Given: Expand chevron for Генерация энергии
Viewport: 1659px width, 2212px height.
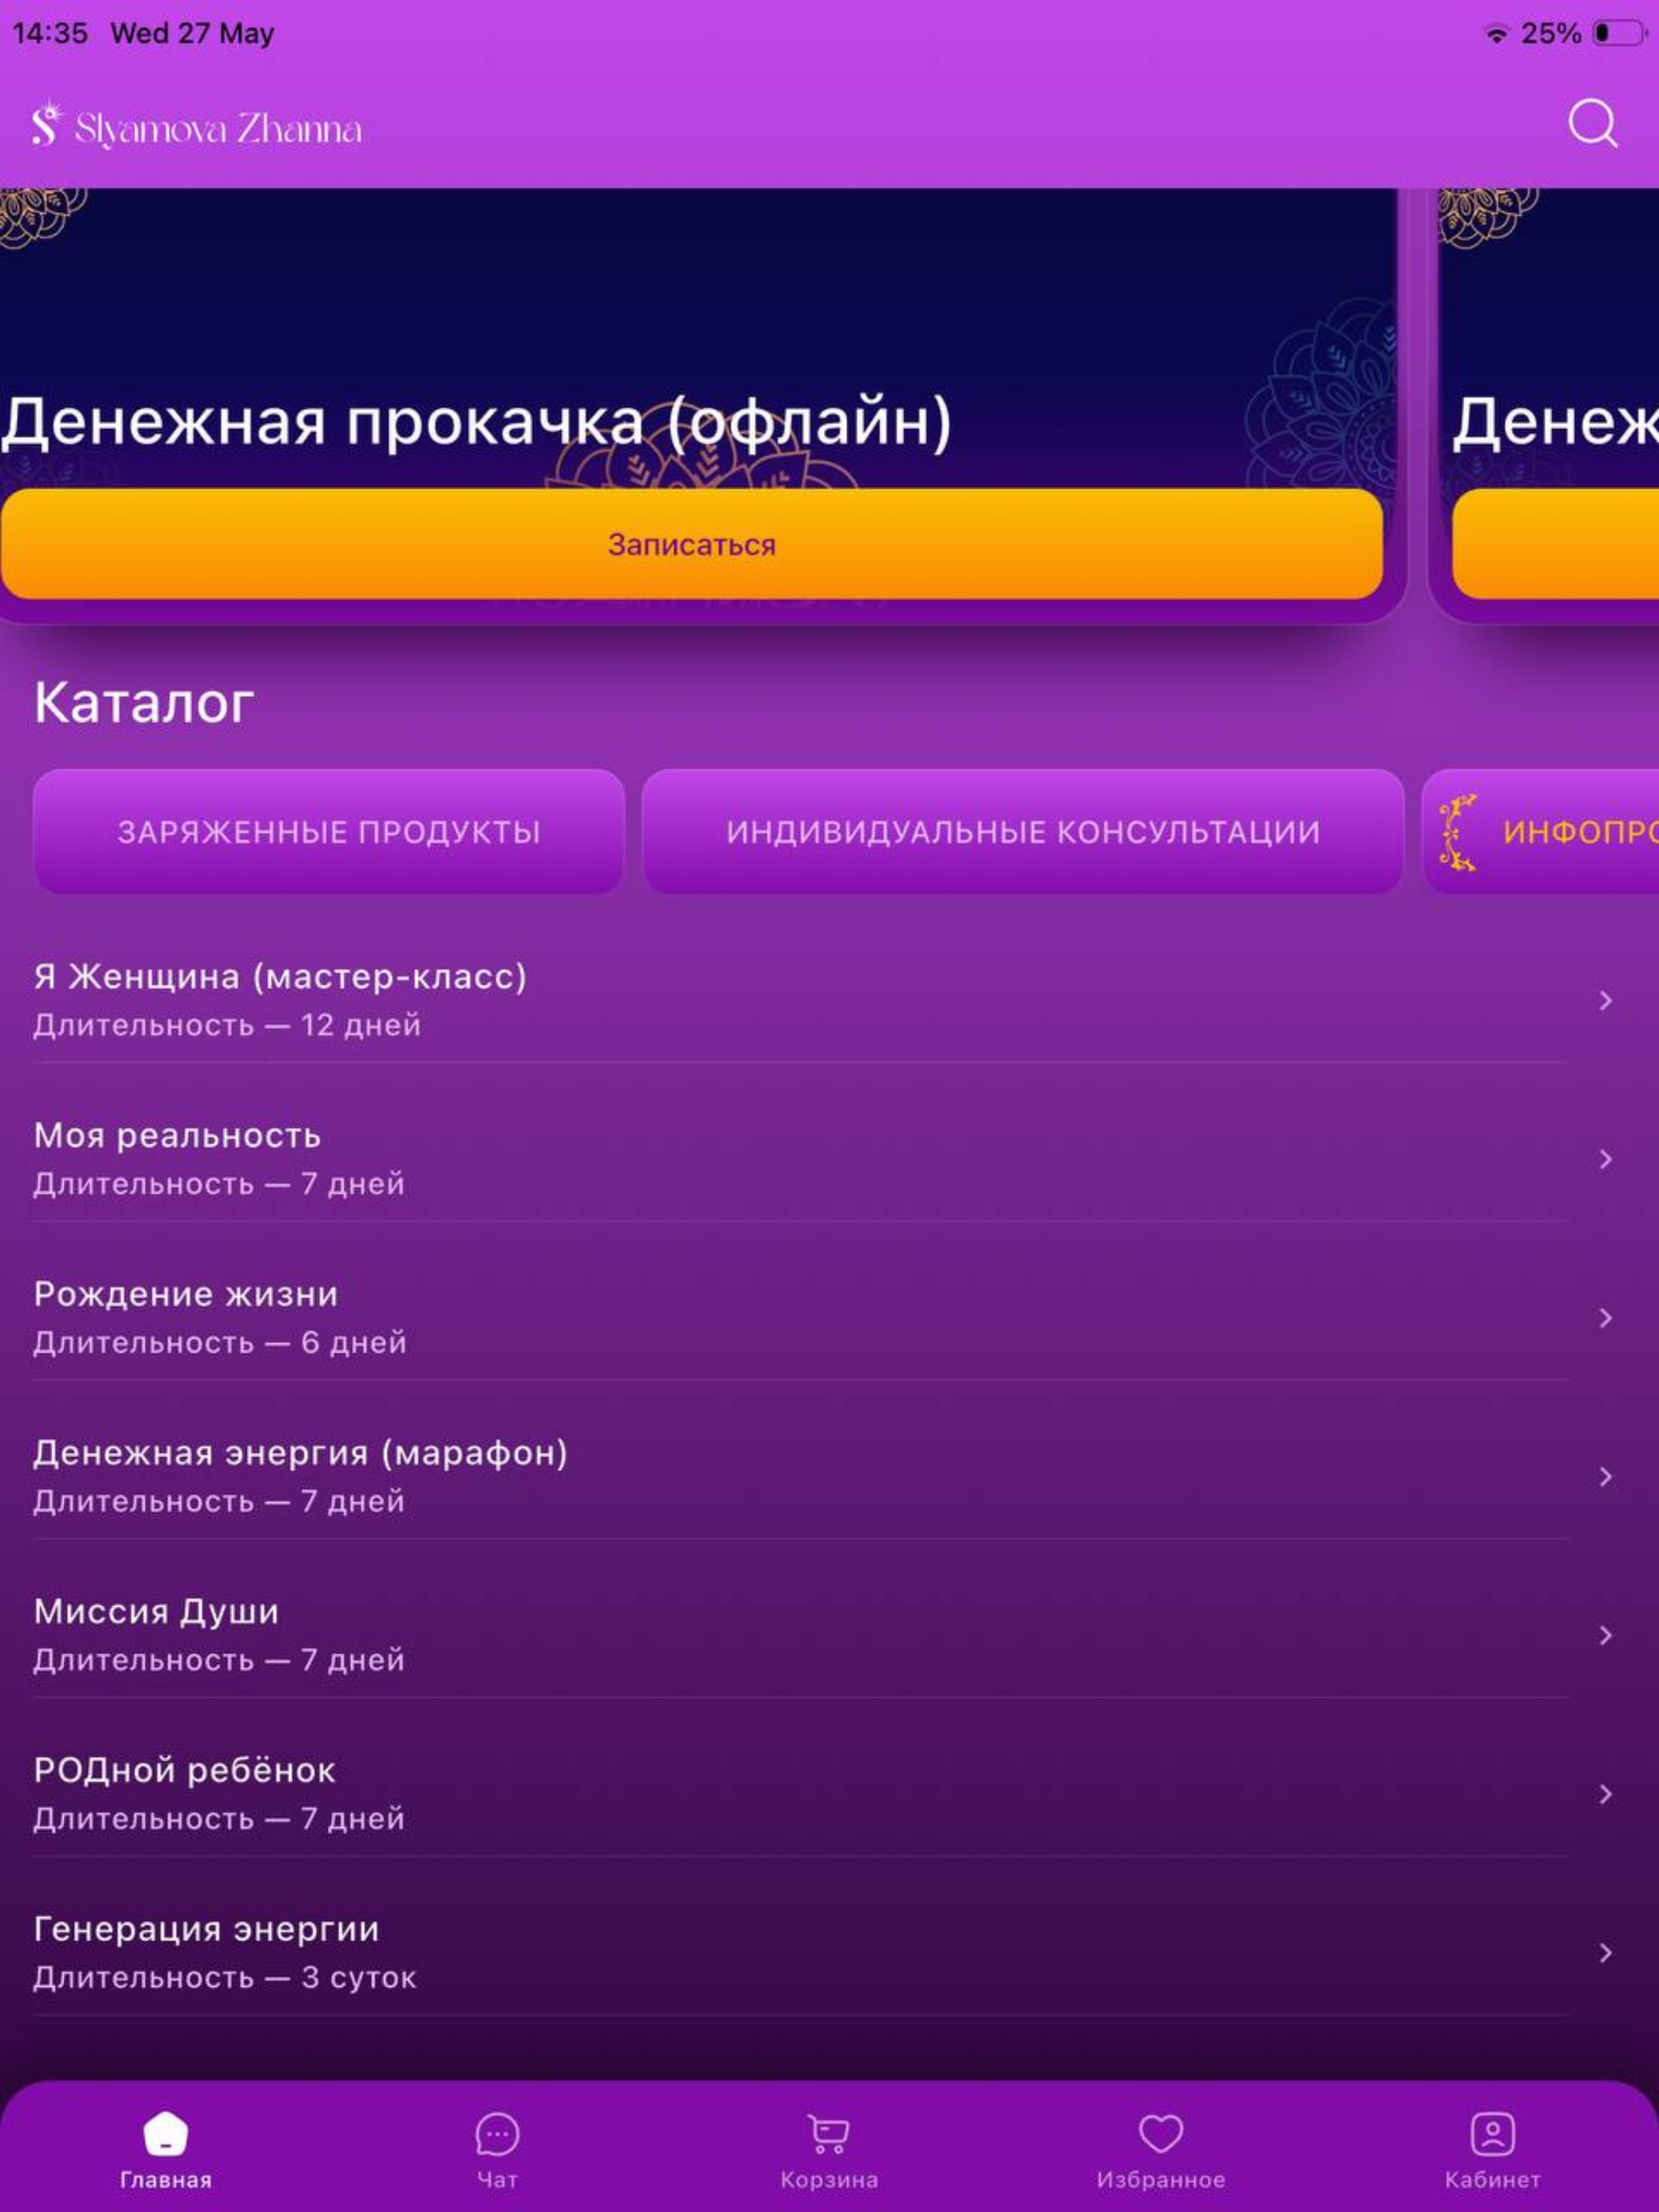Looking at the screenshot, I should [x=1605, y=1953].
